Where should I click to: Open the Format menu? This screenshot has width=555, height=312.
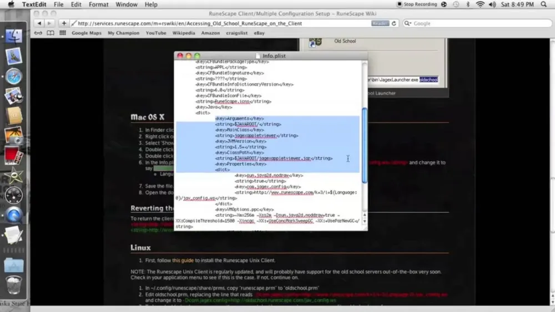(98, 4)
